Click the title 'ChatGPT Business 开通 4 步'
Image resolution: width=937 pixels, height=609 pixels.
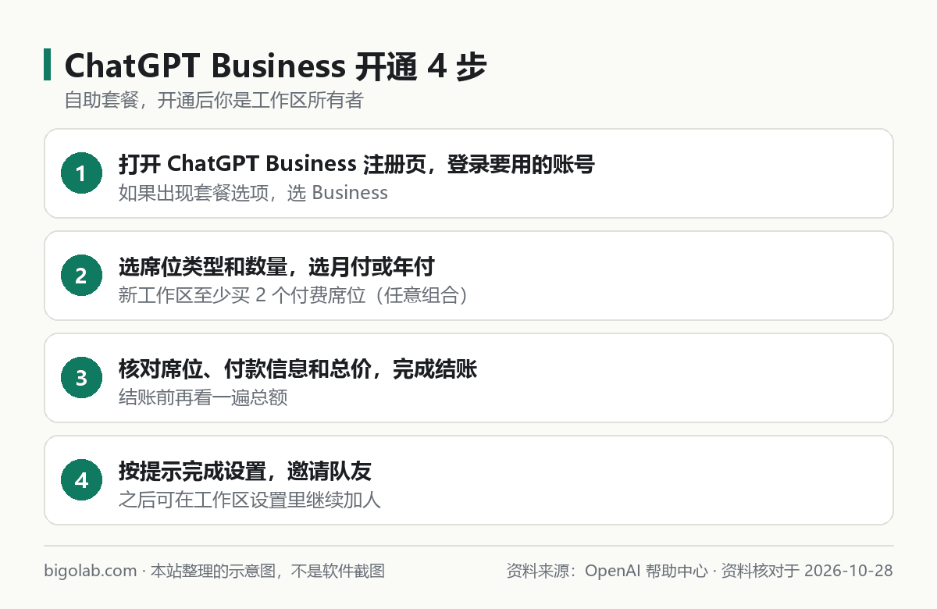[276, 66]
